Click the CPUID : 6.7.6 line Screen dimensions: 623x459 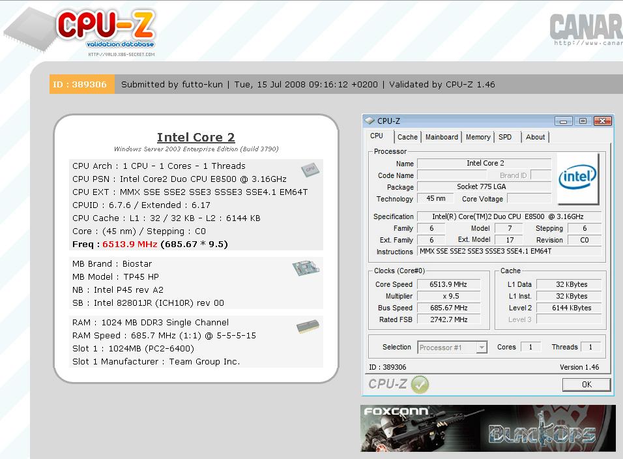click(x=141, y=205)
